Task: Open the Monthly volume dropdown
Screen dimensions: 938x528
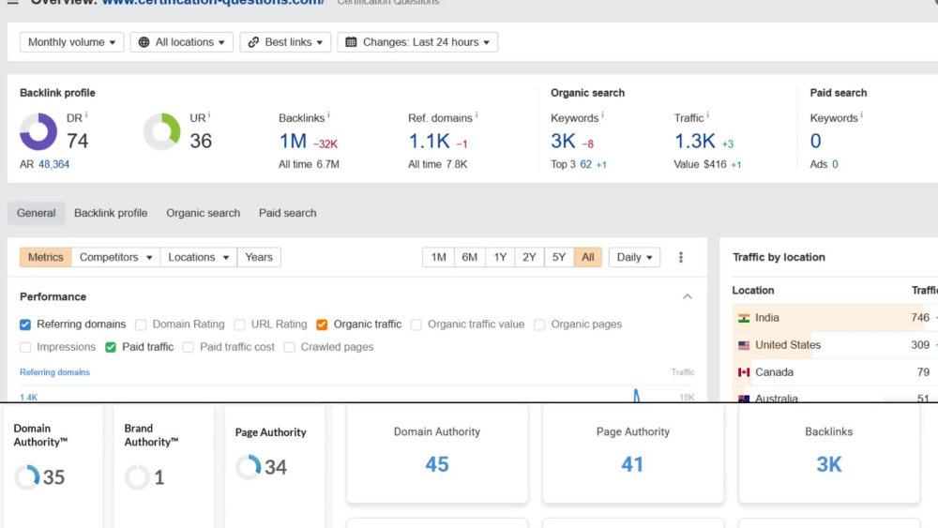Action: pyautogui.click(x=72, y=42)
